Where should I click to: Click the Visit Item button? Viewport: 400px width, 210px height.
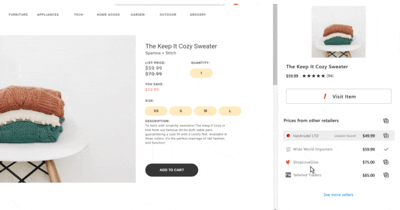[x=339, y=97]
